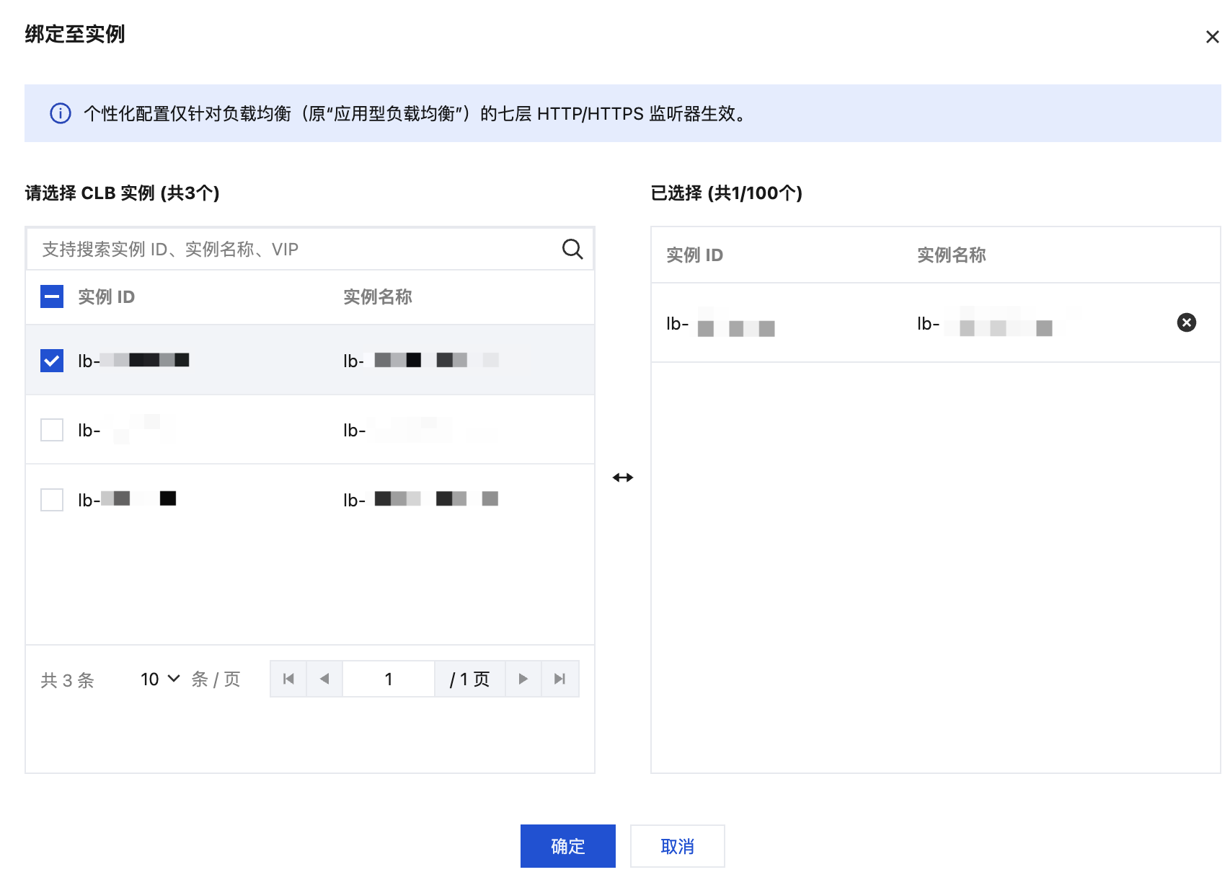Go to the next page
Viewport: 1230px width, 880px height.
pos(523,679)
